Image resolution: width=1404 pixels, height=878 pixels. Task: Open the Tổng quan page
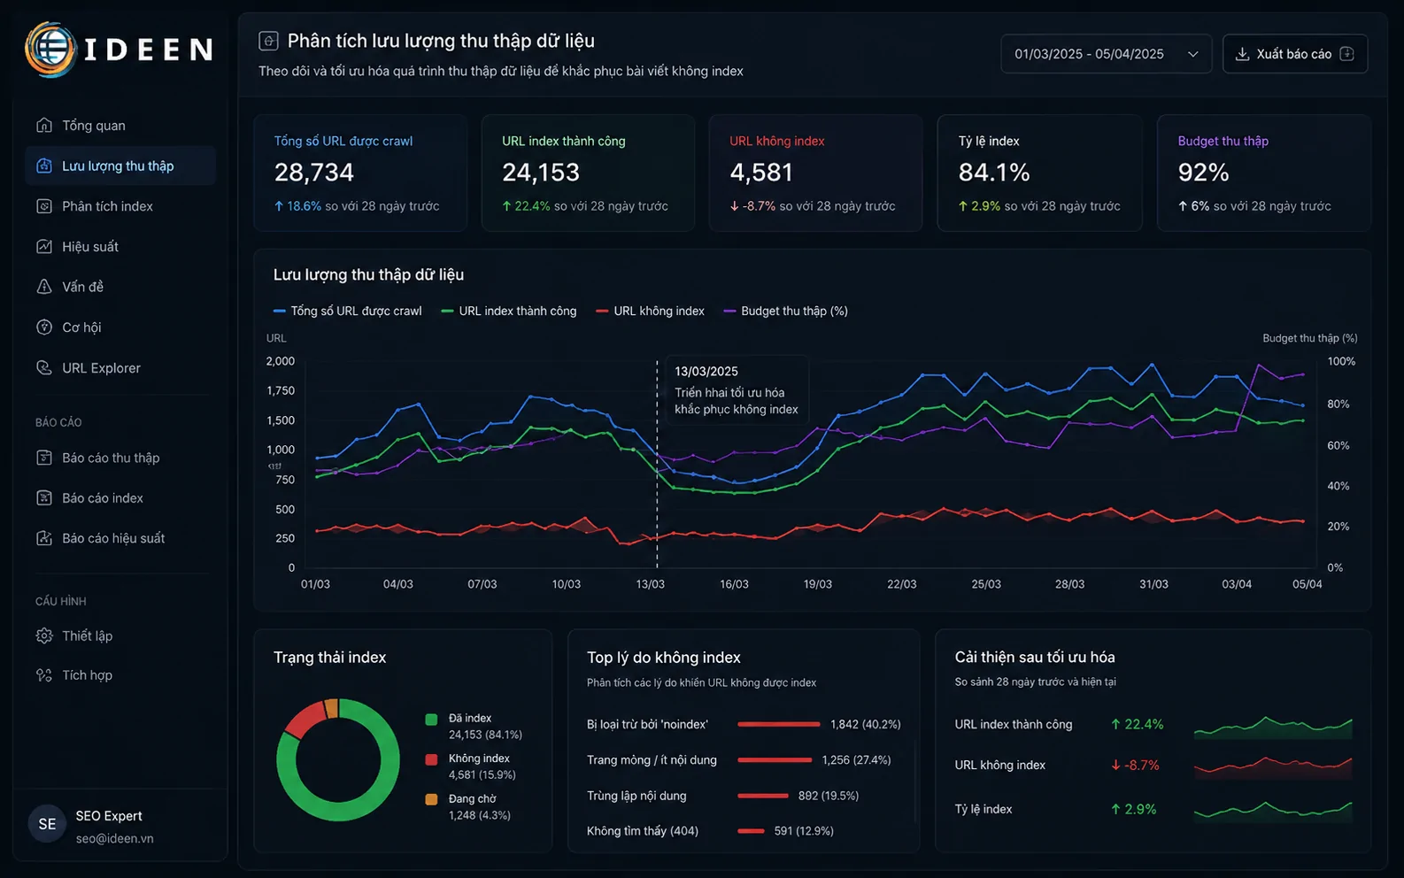point(120,125)
